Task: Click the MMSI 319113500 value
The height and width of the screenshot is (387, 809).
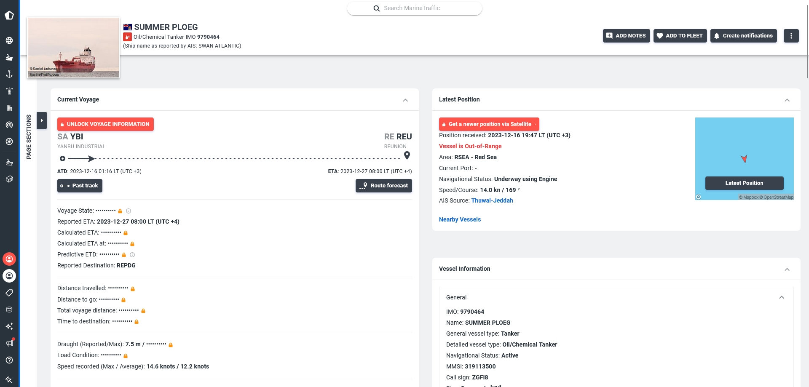Action: pos(480,366)
